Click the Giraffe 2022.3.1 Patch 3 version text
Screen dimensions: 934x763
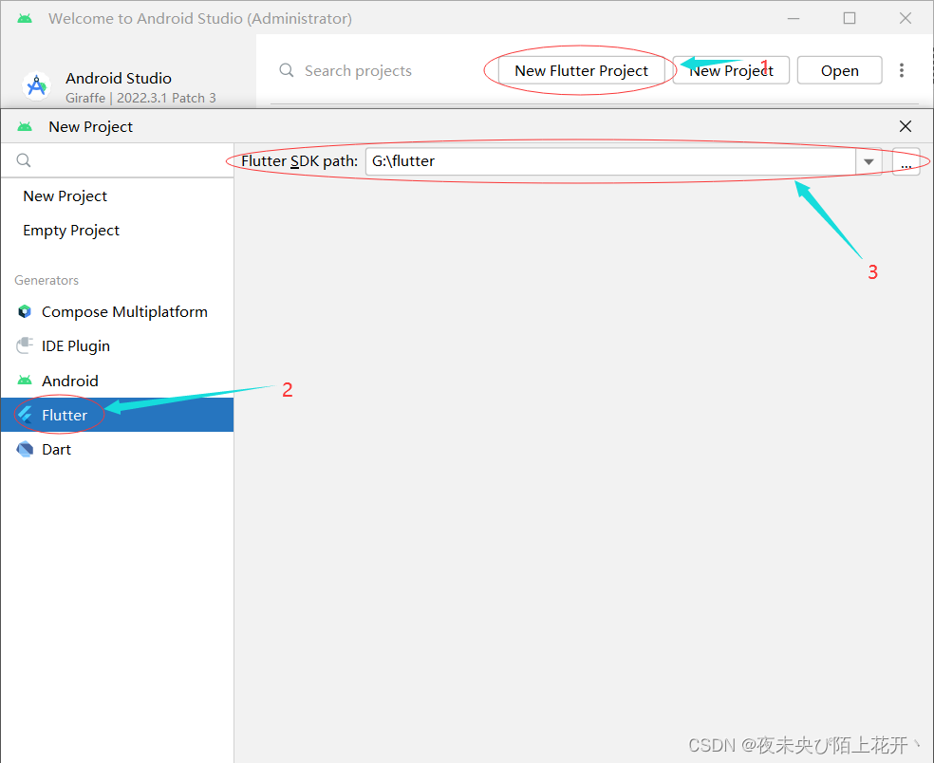click(140, 98)
